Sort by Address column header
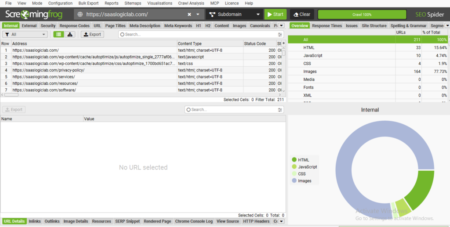450x227 pixels. pos(94,43)
